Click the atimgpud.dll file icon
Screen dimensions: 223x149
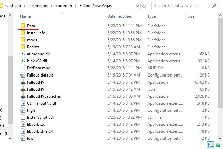pyautogui.click(x=23, y=54)
